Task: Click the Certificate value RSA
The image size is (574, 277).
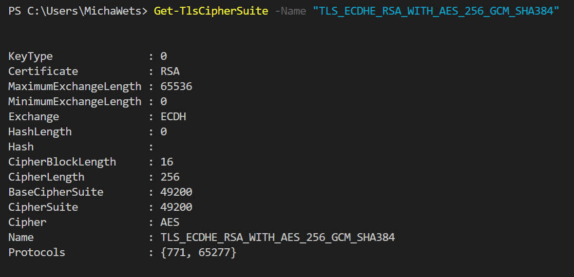Action: [170, 71]
